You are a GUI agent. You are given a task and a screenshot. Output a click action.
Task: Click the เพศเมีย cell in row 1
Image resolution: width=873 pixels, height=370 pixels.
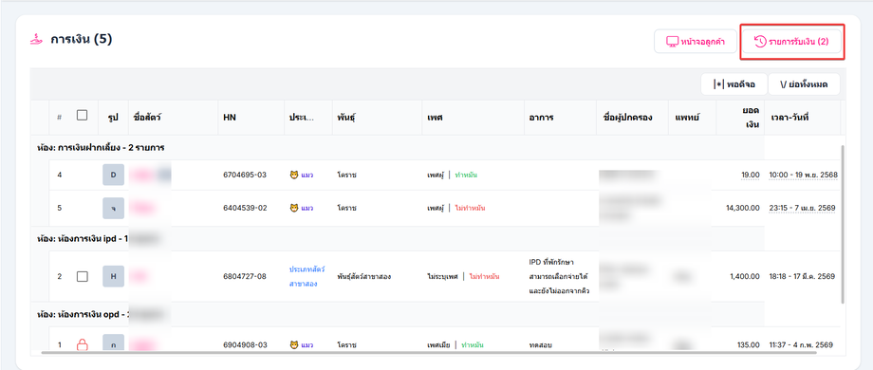click(438, 345)
